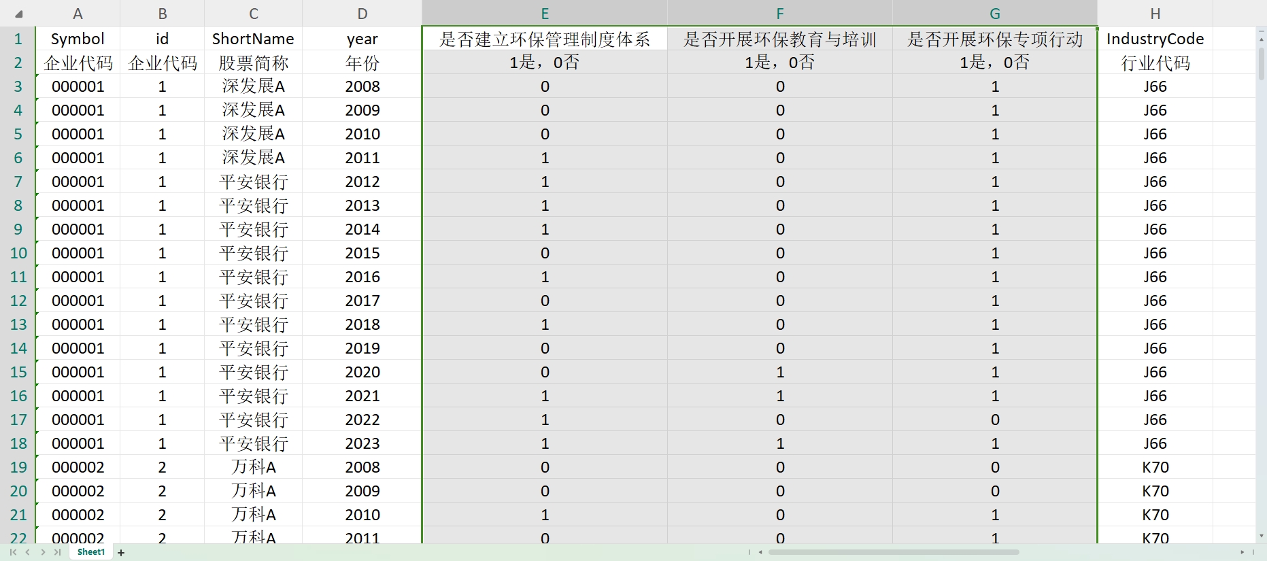The width and height of the screenshot is (1267, 561).
Task: Click the '行业代码' cell
Action: tap(1155, 63)
